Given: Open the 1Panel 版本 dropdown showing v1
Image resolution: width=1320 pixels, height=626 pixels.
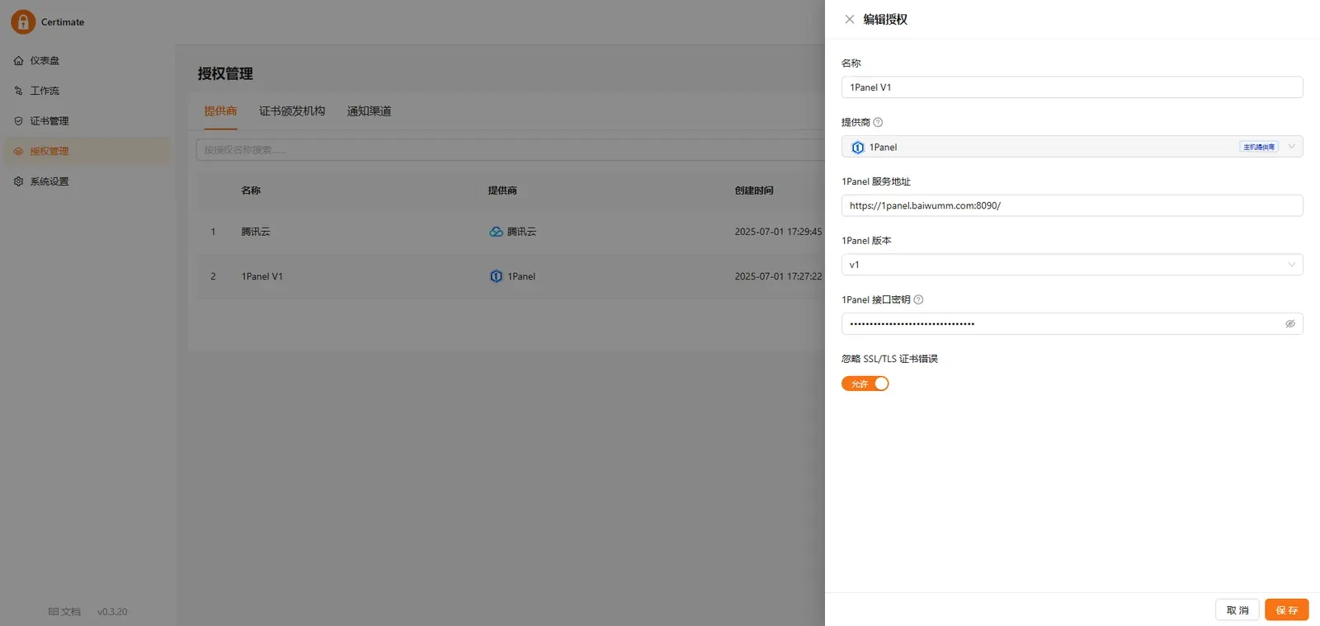Looking at the screenshot, I should tap(1072, 265).
